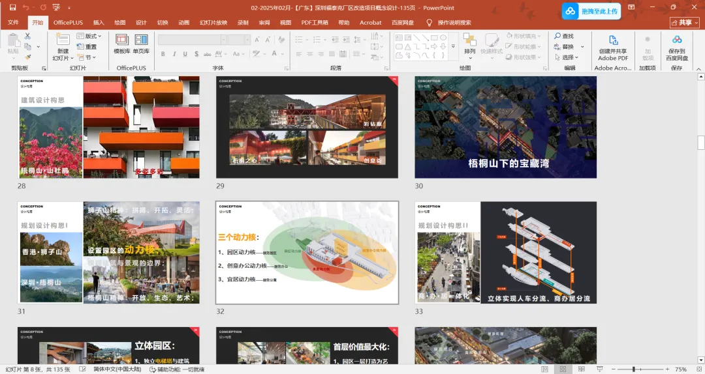Click the Clear All Formatting icon
705x374 pixels.
click(x=281, y=40)
